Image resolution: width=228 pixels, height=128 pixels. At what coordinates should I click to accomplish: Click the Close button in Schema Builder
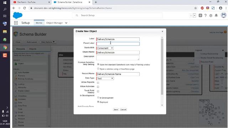point(18,42)
